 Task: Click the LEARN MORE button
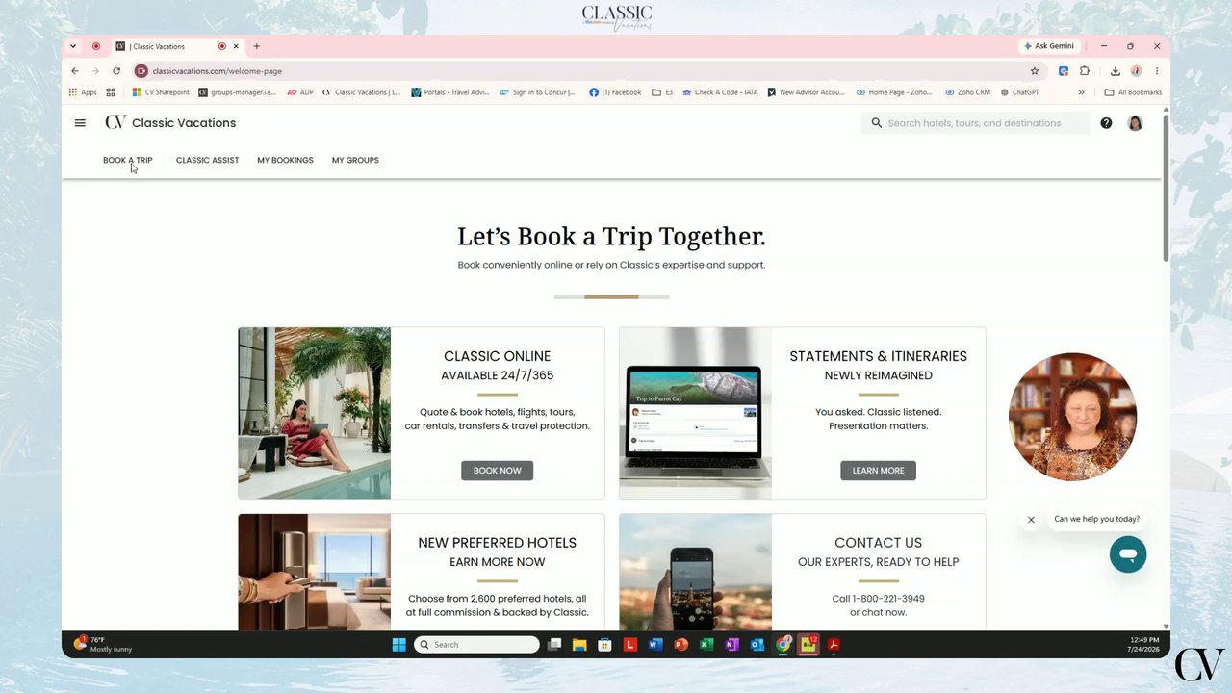[x=878, y=471]
